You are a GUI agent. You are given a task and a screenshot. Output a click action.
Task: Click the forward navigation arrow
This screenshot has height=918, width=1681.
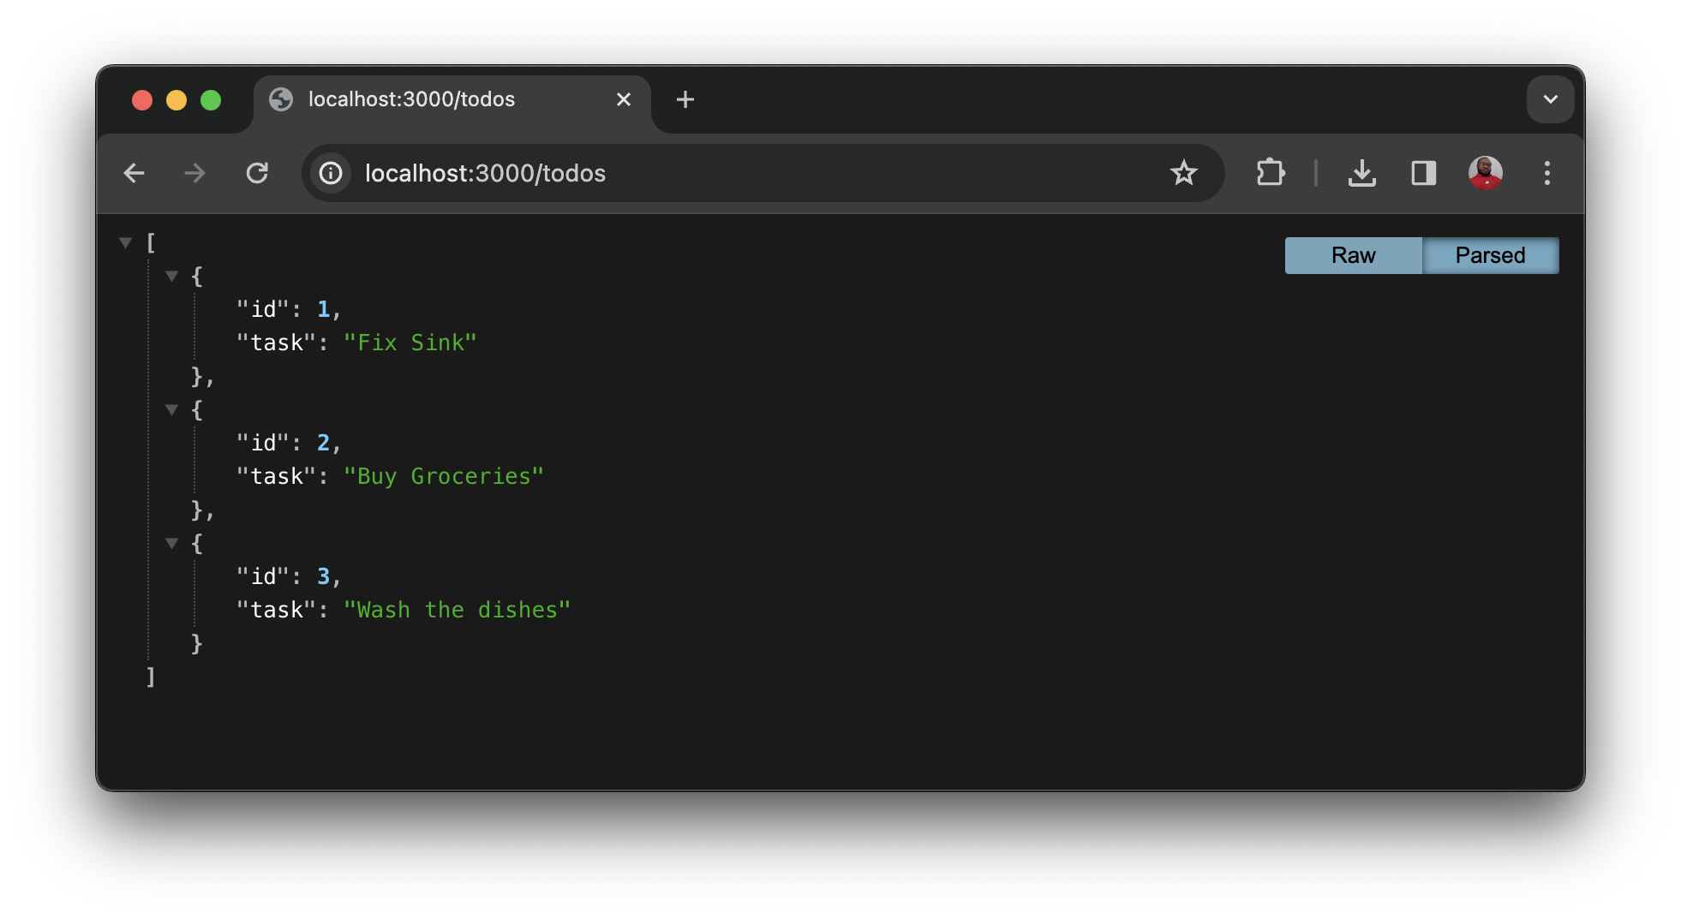pyautogui.click(x=195, y=173)
